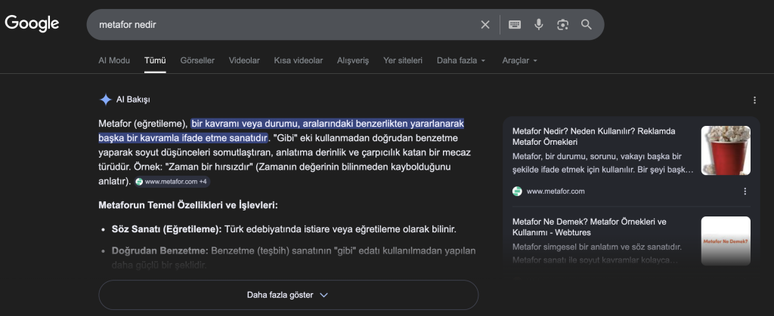Open the Alışveriş tab
The height and width of the screenshot is (316, 774).
pos(353,60)
